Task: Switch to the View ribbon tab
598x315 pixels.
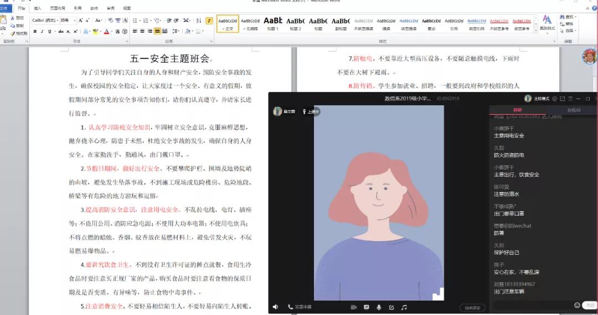Action: (127, 8)
